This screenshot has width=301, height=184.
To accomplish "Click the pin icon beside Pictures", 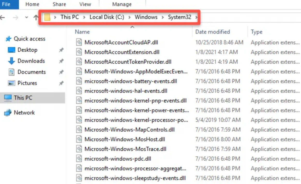I will point(61,83).
